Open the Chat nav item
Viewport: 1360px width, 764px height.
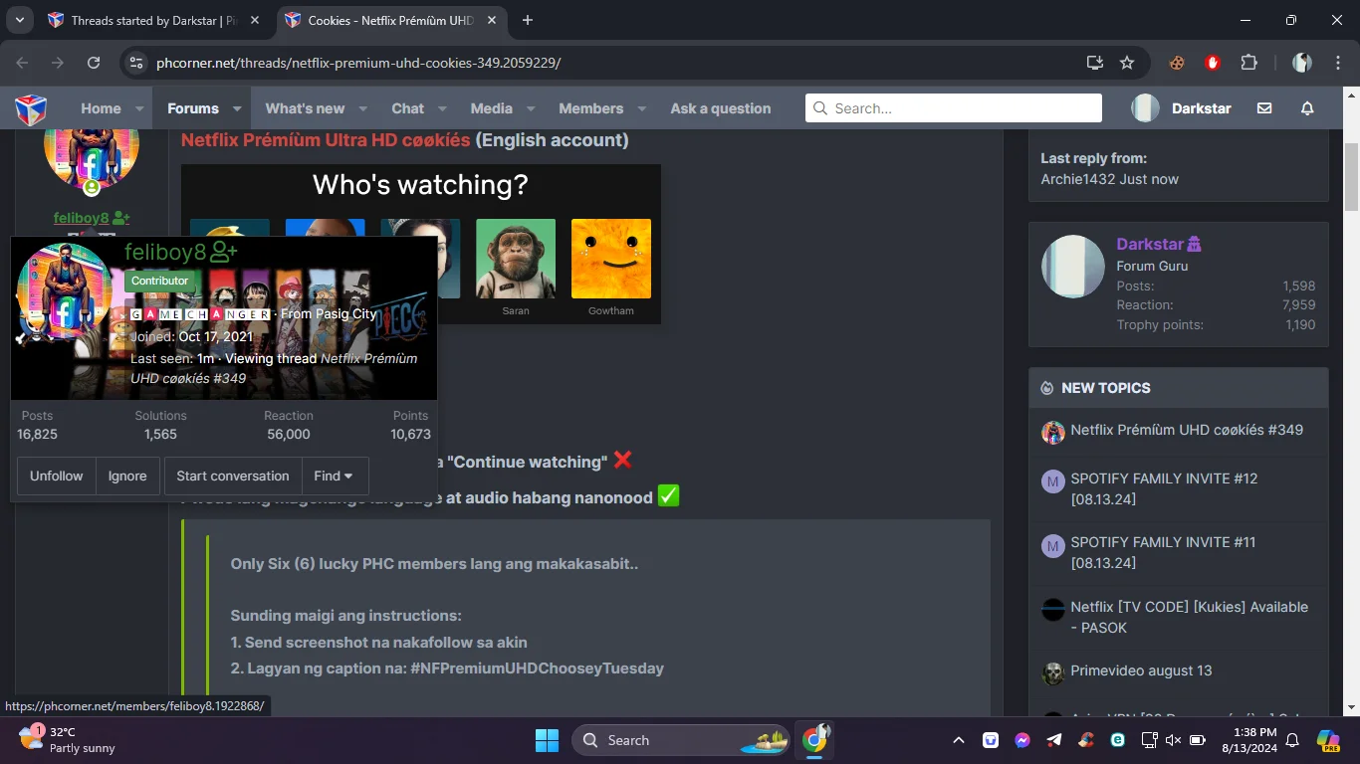[407, 108]
